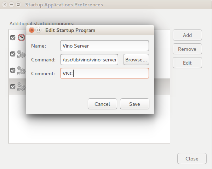Maximize the Edit Startup Program dialog

[38, 30]
